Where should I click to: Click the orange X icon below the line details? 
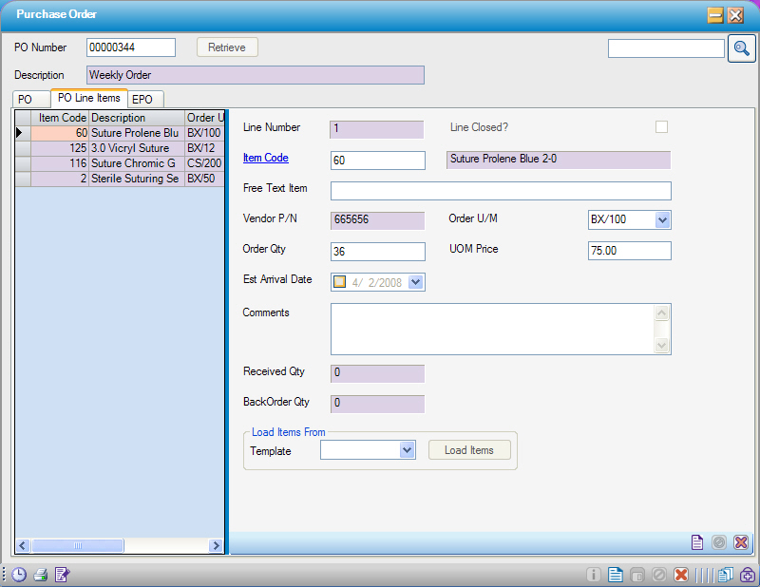pyautogui.click(x=741, y=542)
